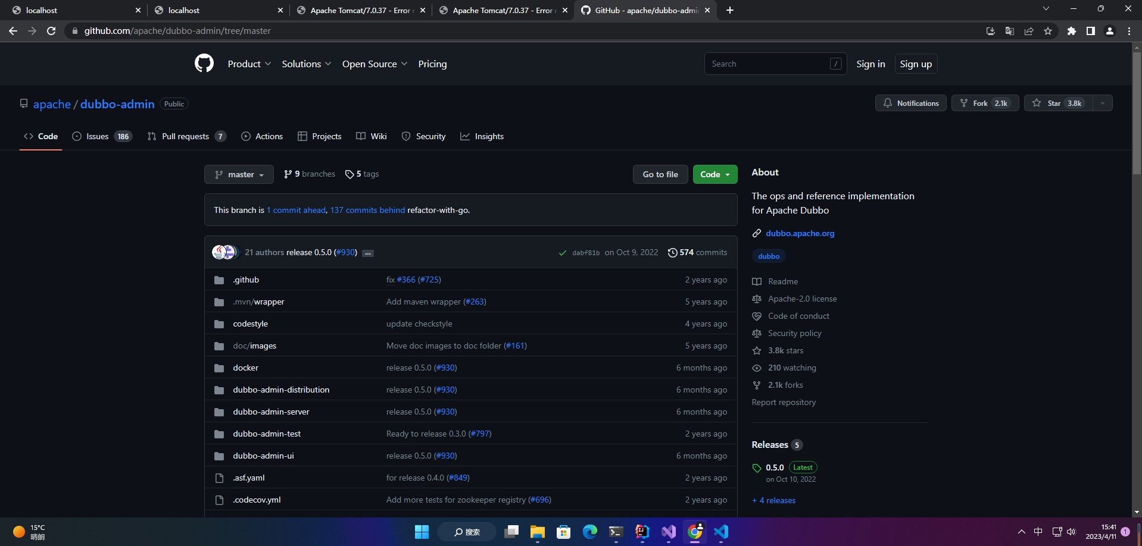Image resolution: width=1142 pixels, height=546 pixels.
Task: View the 9 branches link
Action: point(310,174)
